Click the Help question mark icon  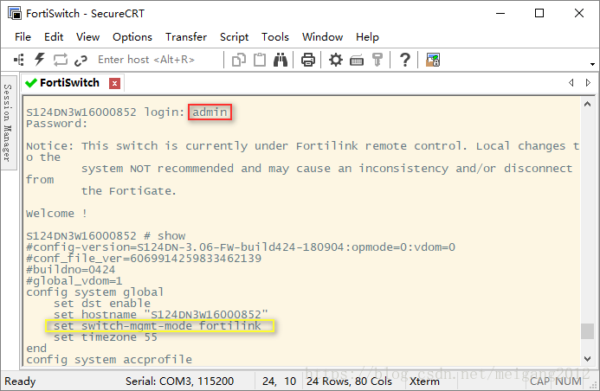coord(405,60)
